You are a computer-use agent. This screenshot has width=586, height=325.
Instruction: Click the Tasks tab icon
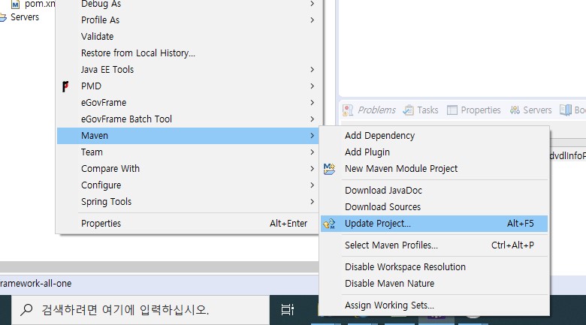coord(408,110)
